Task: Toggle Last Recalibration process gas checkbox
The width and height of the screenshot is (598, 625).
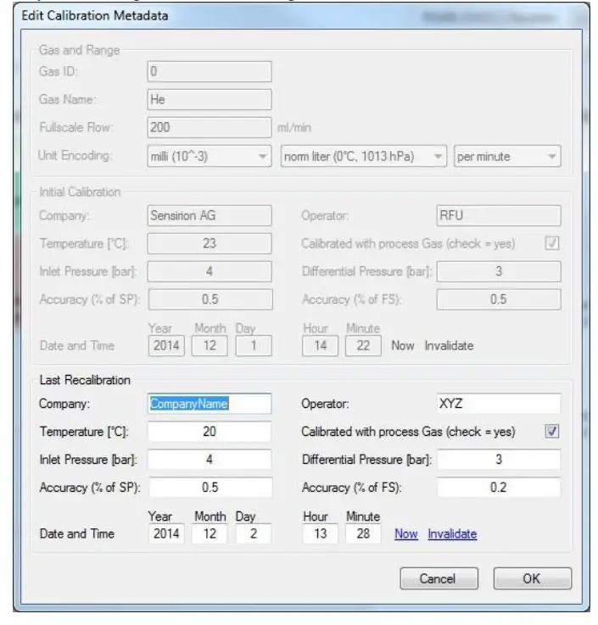Action: [x=551, y=431]
